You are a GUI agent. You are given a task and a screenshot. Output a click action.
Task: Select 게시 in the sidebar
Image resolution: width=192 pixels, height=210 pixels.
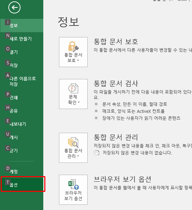pyautogui.click(x=22, y=137)
